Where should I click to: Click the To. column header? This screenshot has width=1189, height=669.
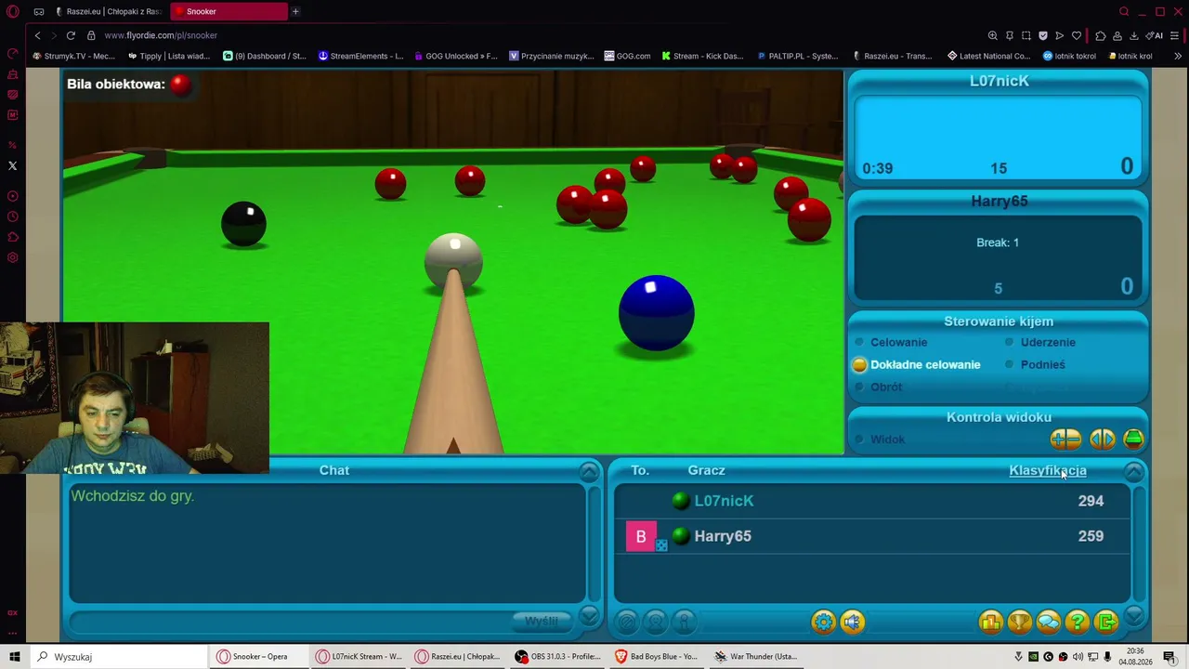pyautogui.click(x=640, y=470)
